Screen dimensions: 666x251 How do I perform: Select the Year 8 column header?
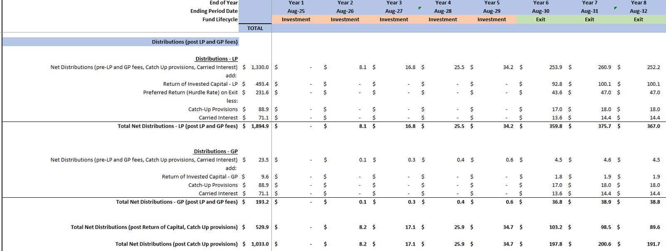pos(639,3)
